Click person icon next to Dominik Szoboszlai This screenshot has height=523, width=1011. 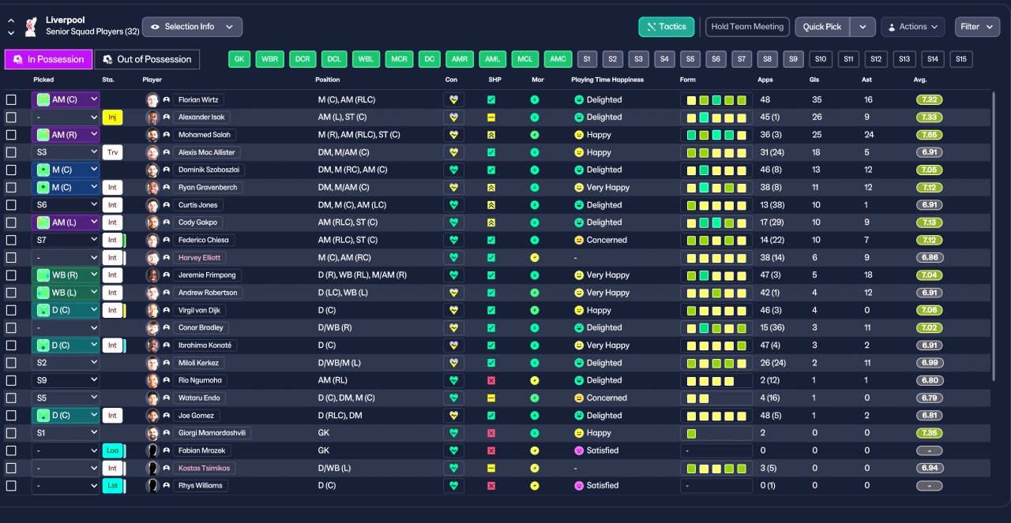tap(167, 170)
